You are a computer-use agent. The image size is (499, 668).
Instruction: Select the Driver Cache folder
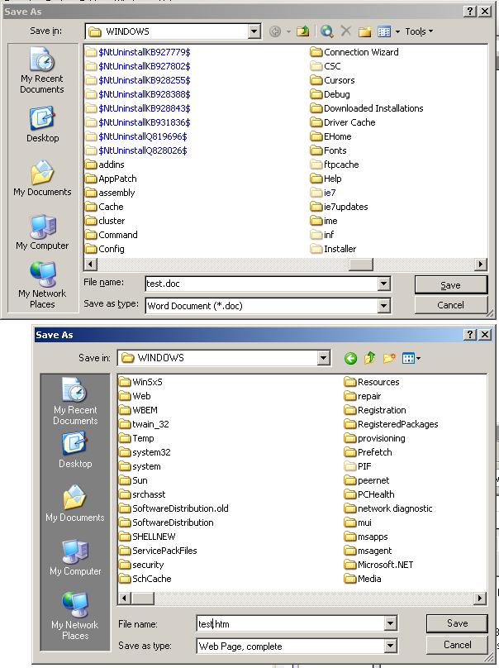[343, 122]
